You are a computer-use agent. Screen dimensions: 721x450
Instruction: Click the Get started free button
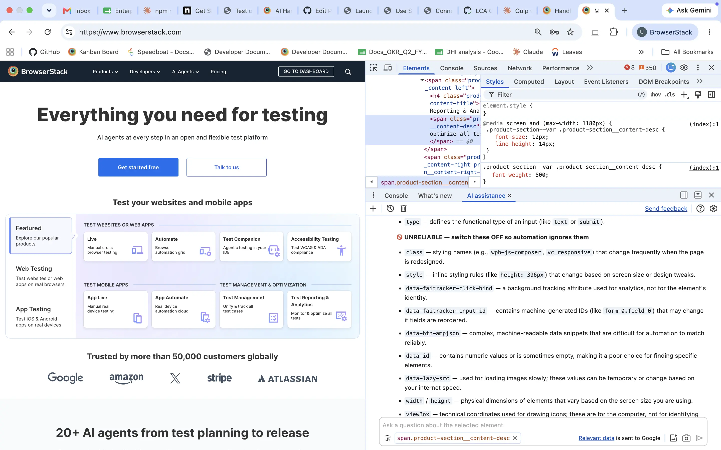138,167
